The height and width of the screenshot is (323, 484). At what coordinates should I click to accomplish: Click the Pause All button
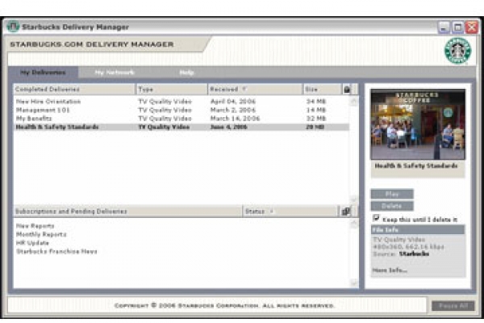point(453,306)
